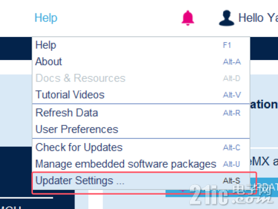Select Help F1 entry in dropdown
Image resolution: width=278 pixels, height=209 pixels.
141,45
